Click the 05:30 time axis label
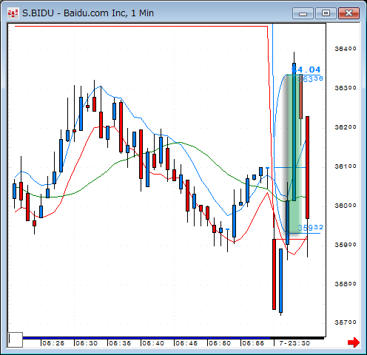The image size is (367, 355). pyautogui.click(x=87, y=343)
